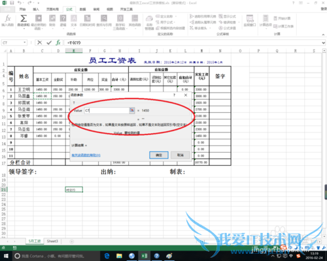Click the ? help button in dialog title
Screen dimensions: 327x261
point(174,95)
